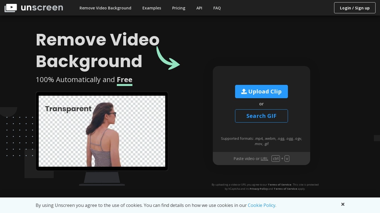
Task: Open the Privacy Policy link
Action: [x=259, y=189]
